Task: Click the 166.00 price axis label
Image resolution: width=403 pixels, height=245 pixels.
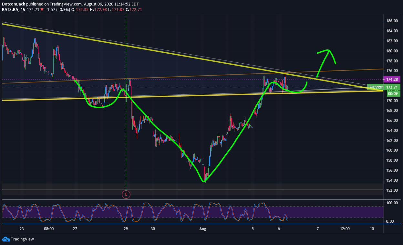Action: coord(392,121)
